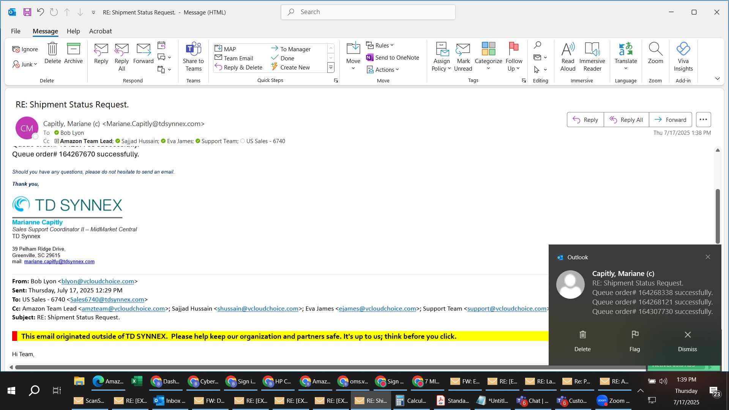Viewport: 729px width, 410px height.
Task: Click Reply button in message header
Action: [x=585, y=120]
